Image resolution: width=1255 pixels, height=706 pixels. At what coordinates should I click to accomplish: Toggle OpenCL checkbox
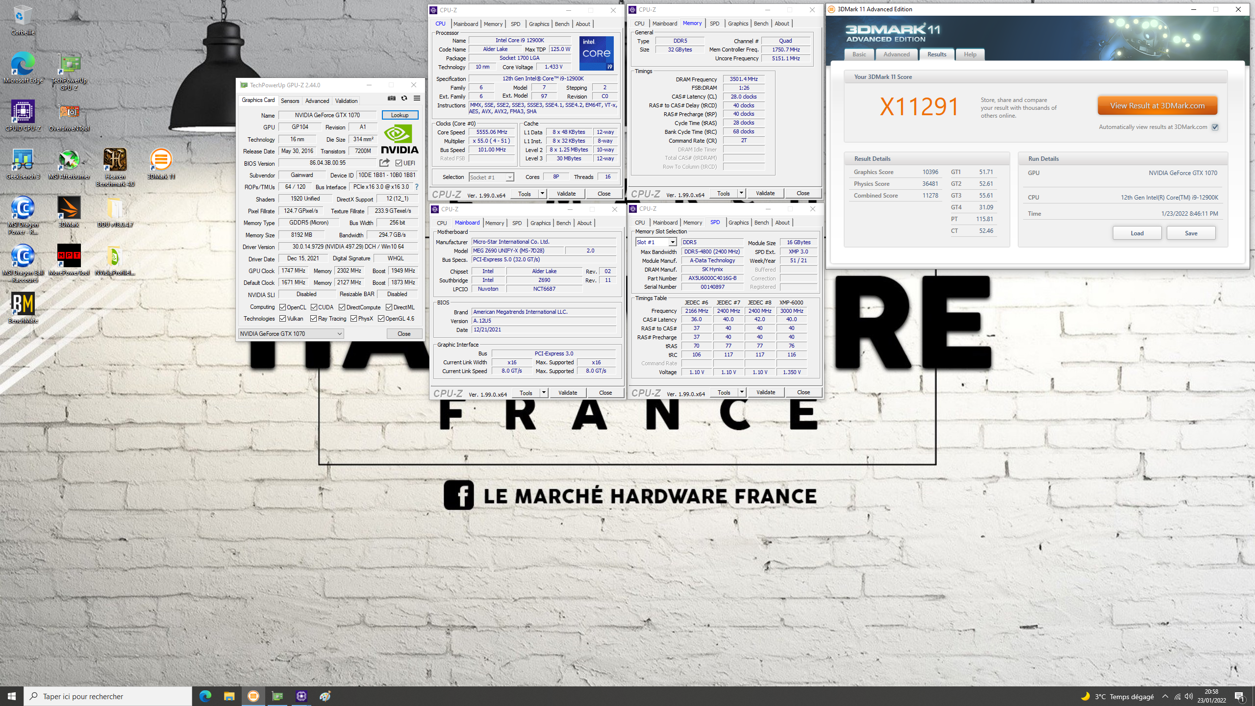tap(282, 307)
